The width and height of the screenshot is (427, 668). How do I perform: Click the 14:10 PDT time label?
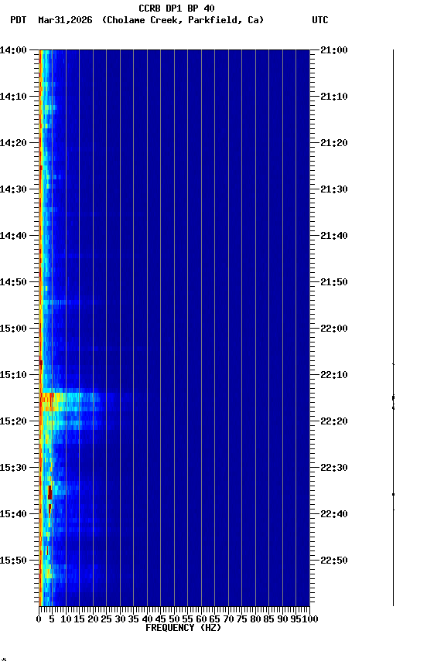[13, 97]
